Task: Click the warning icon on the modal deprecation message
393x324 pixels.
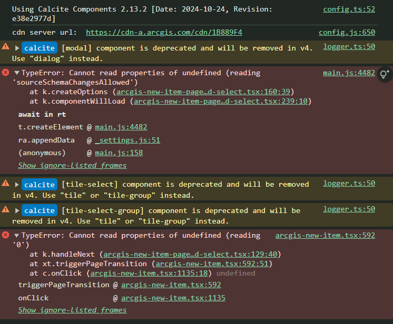Action: 5,47
